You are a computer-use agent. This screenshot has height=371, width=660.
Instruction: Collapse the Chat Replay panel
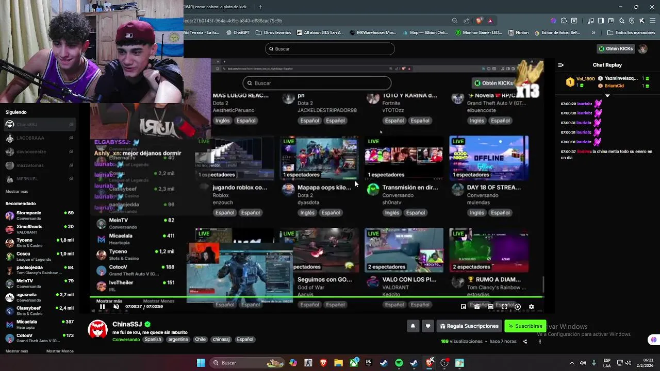(560, 65)
